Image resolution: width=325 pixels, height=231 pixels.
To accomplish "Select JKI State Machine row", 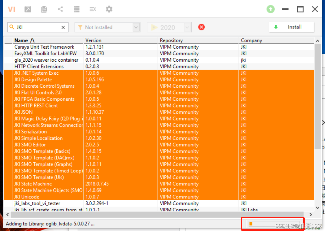I will [159, 184].
